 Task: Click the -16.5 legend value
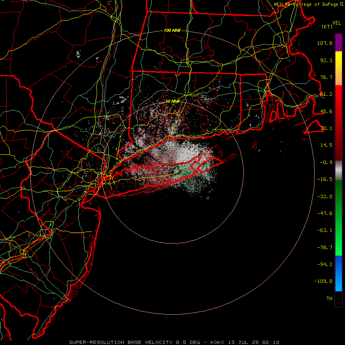click(x=325, y=179)
